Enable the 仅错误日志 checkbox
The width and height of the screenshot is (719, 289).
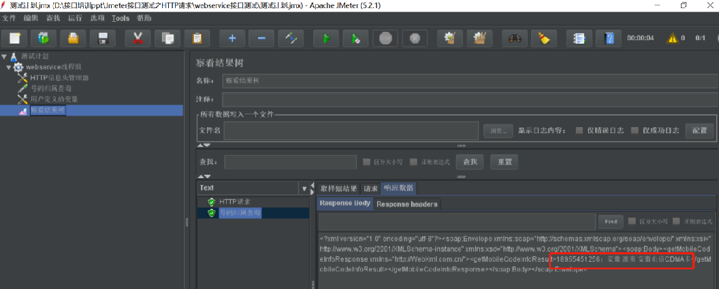(579, 131)
